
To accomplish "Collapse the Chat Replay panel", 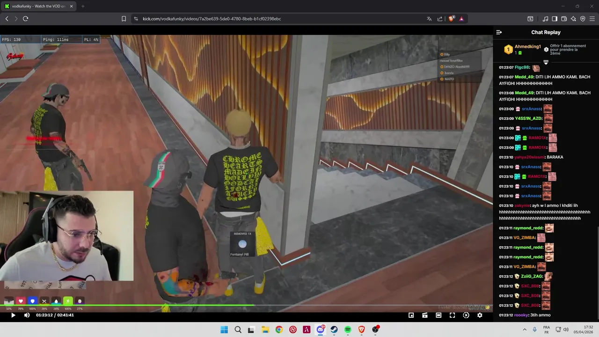I will pos(499,32).
